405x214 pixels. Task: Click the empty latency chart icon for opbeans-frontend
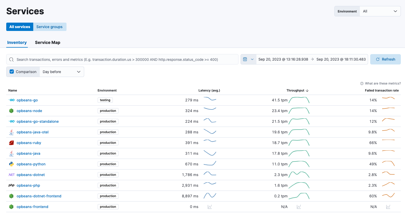[210, 207]
